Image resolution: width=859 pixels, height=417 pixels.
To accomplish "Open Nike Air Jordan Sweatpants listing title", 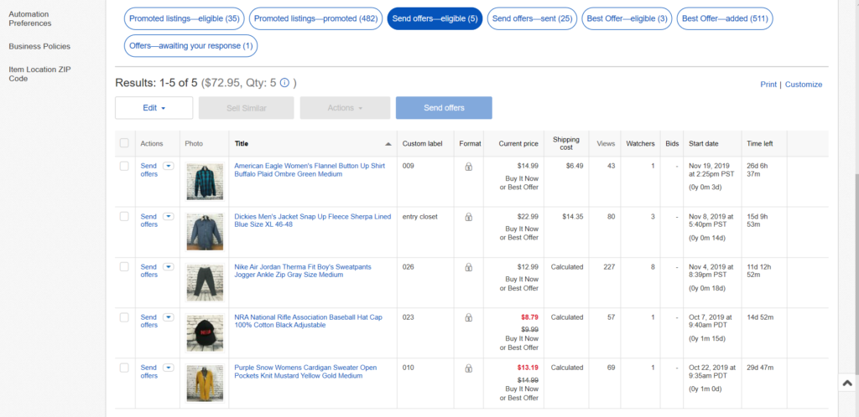I will tap(303, 270).
